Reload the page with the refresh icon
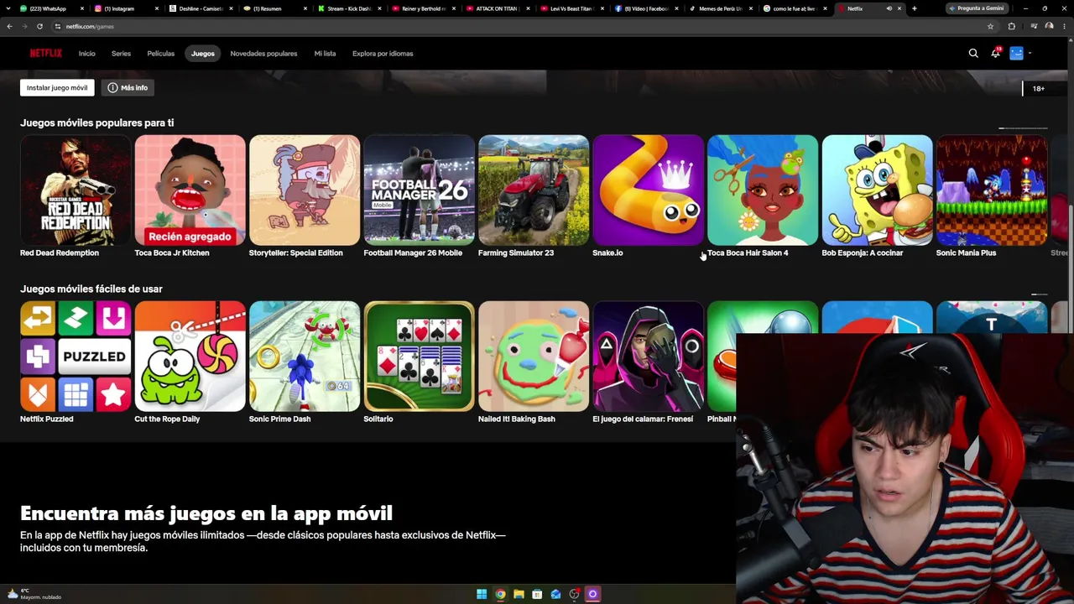 tap(39, 26)
